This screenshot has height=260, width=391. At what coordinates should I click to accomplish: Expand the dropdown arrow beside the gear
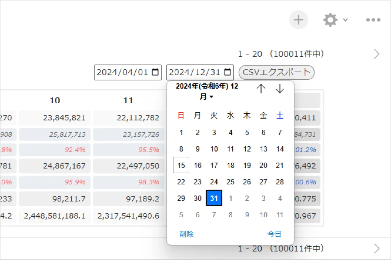point(345,20)
